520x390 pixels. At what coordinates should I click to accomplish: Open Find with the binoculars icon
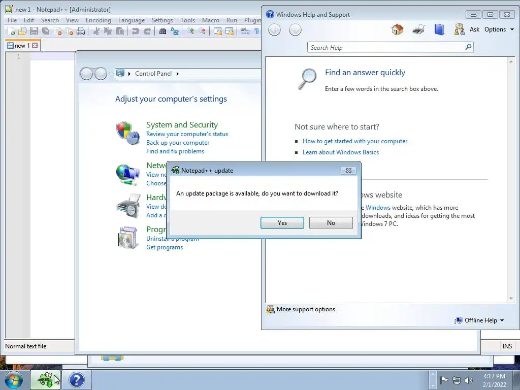(x=162, y=31)
